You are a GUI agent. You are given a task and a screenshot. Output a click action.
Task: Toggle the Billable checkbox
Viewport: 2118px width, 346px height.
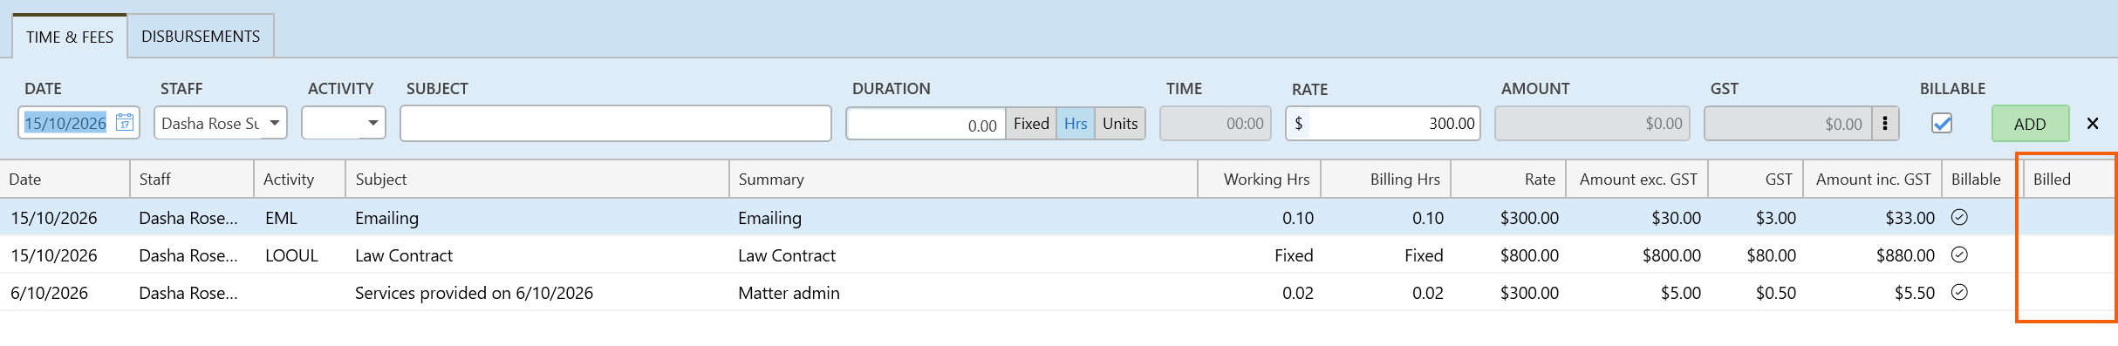1942,124
